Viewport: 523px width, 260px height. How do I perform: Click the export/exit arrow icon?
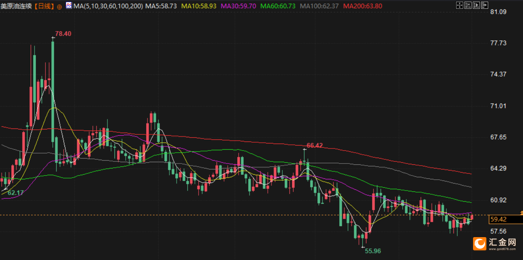point(485,5)
